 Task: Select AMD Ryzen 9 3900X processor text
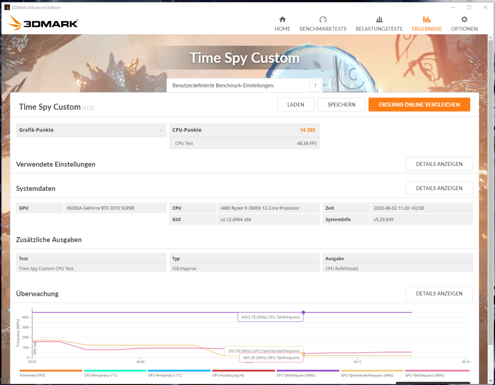tap(260, 208)
